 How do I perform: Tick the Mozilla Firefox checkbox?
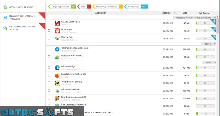[x=49, y=75]
